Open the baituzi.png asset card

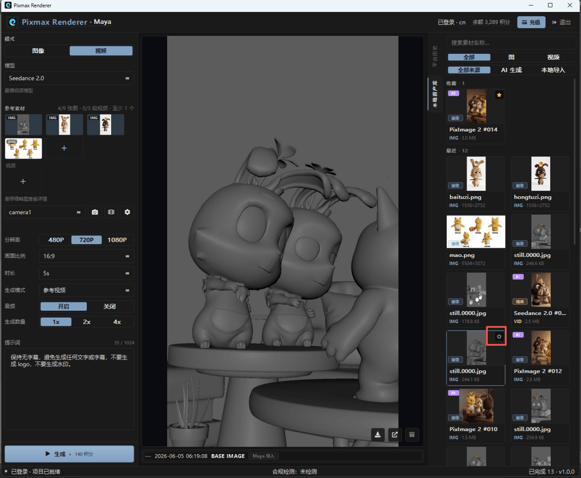[476, 183]
